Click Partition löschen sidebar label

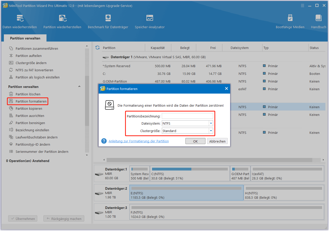pyautogui.click(x=28, y=94)
